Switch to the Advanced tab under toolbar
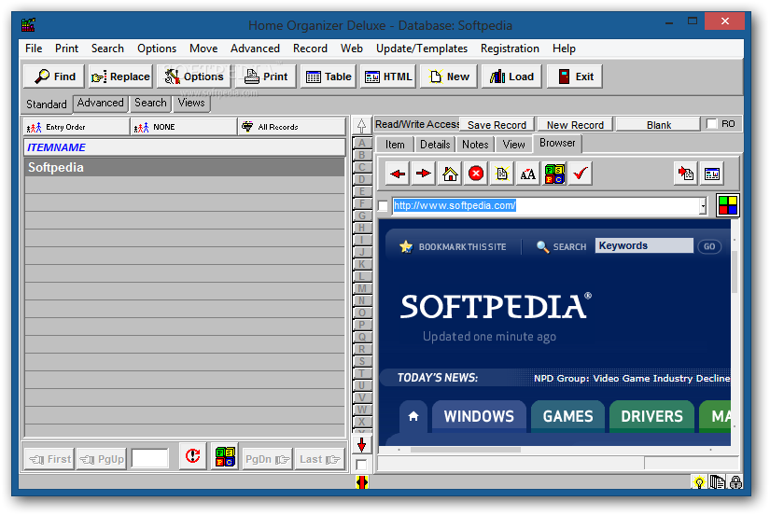Screen dimensions: 770x515 click(x=100, y=104)
